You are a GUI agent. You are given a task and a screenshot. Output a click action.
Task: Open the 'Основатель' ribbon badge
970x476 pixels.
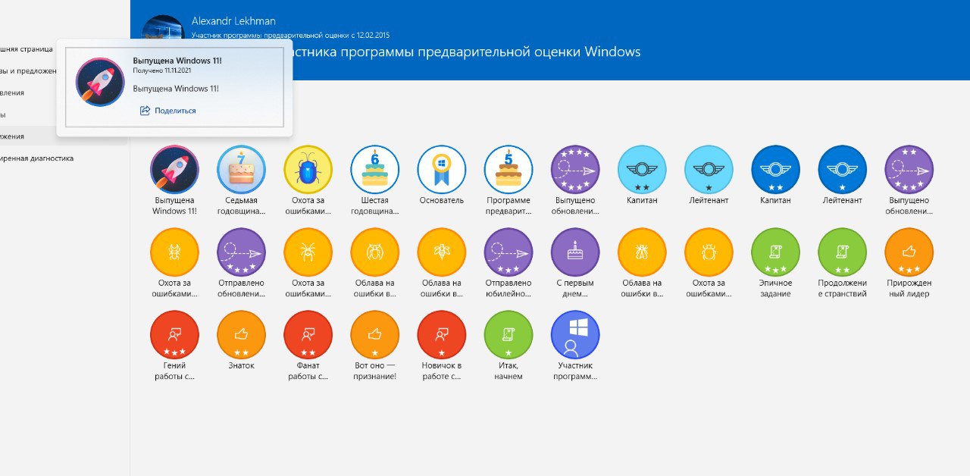tap(441, 170)
